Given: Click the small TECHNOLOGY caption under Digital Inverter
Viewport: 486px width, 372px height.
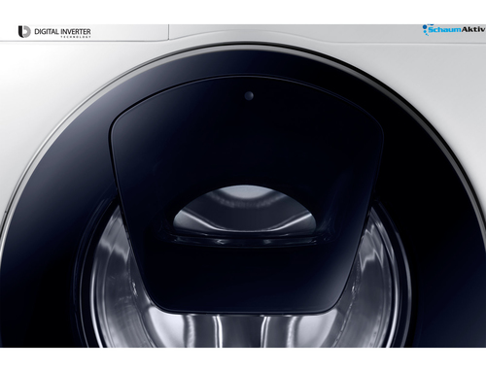Looking at the screenshot, I should click(76, 37).
